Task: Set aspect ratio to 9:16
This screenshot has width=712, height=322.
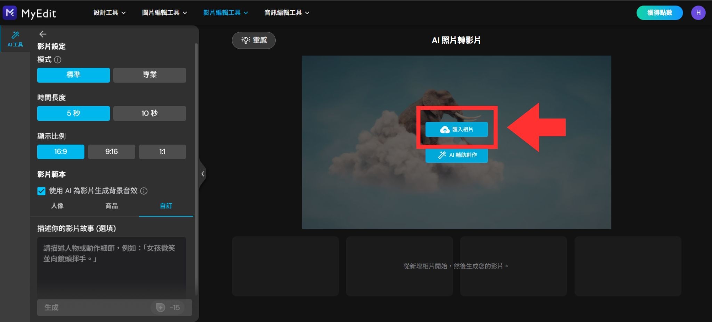Action: [111, 152]
